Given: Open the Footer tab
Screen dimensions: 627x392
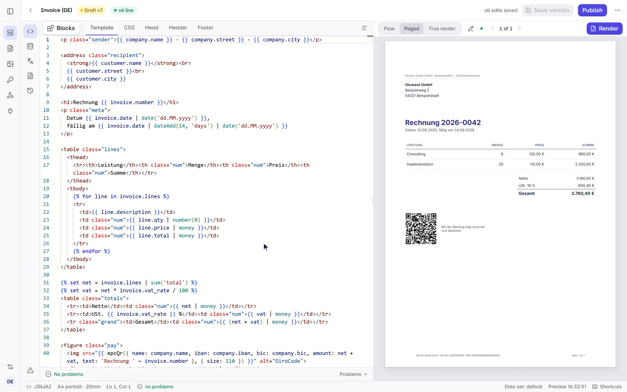Looking at the screenshot, I should point(205,28).
